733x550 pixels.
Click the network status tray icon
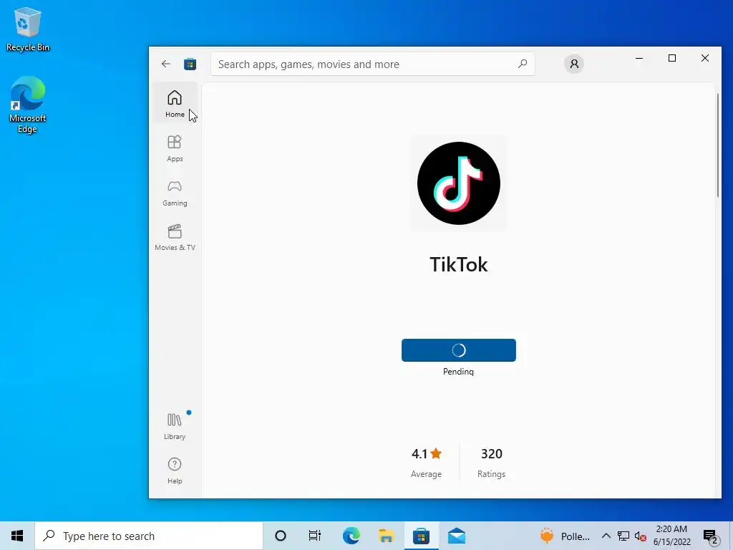pyautogui.click(x=623, y=536)
